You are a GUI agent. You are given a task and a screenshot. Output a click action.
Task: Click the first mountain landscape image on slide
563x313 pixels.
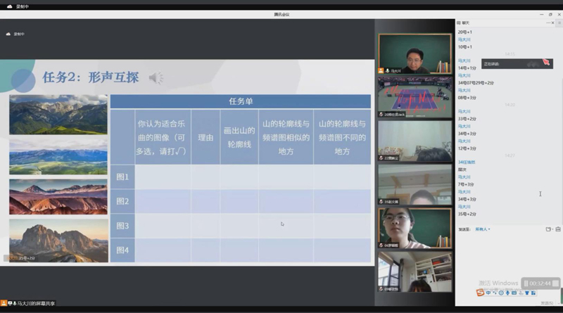58,114
